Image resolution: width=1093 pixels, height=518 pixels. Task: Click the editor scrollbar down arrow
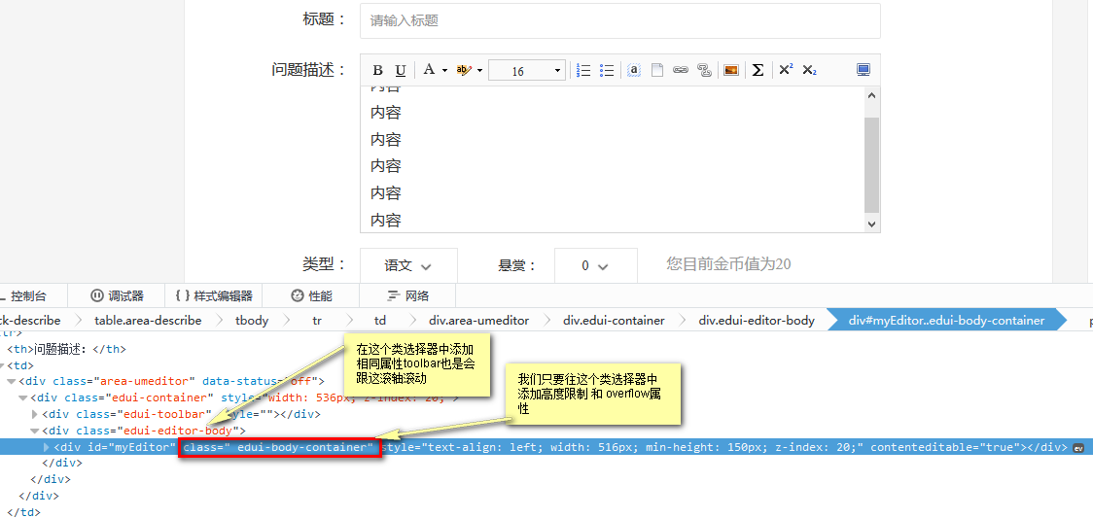(x=871, y=224)
